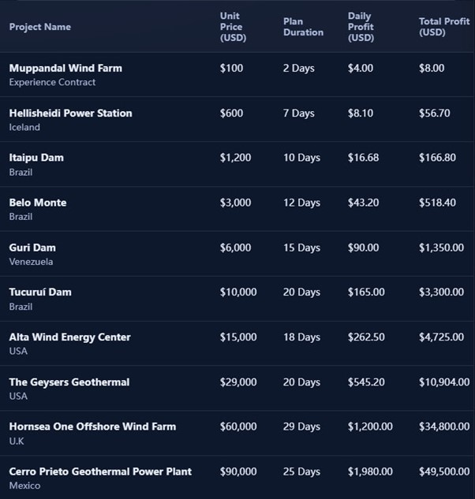Sort by the Unit Price column header
Screen dimensions: 475x499
coord(231,27)
